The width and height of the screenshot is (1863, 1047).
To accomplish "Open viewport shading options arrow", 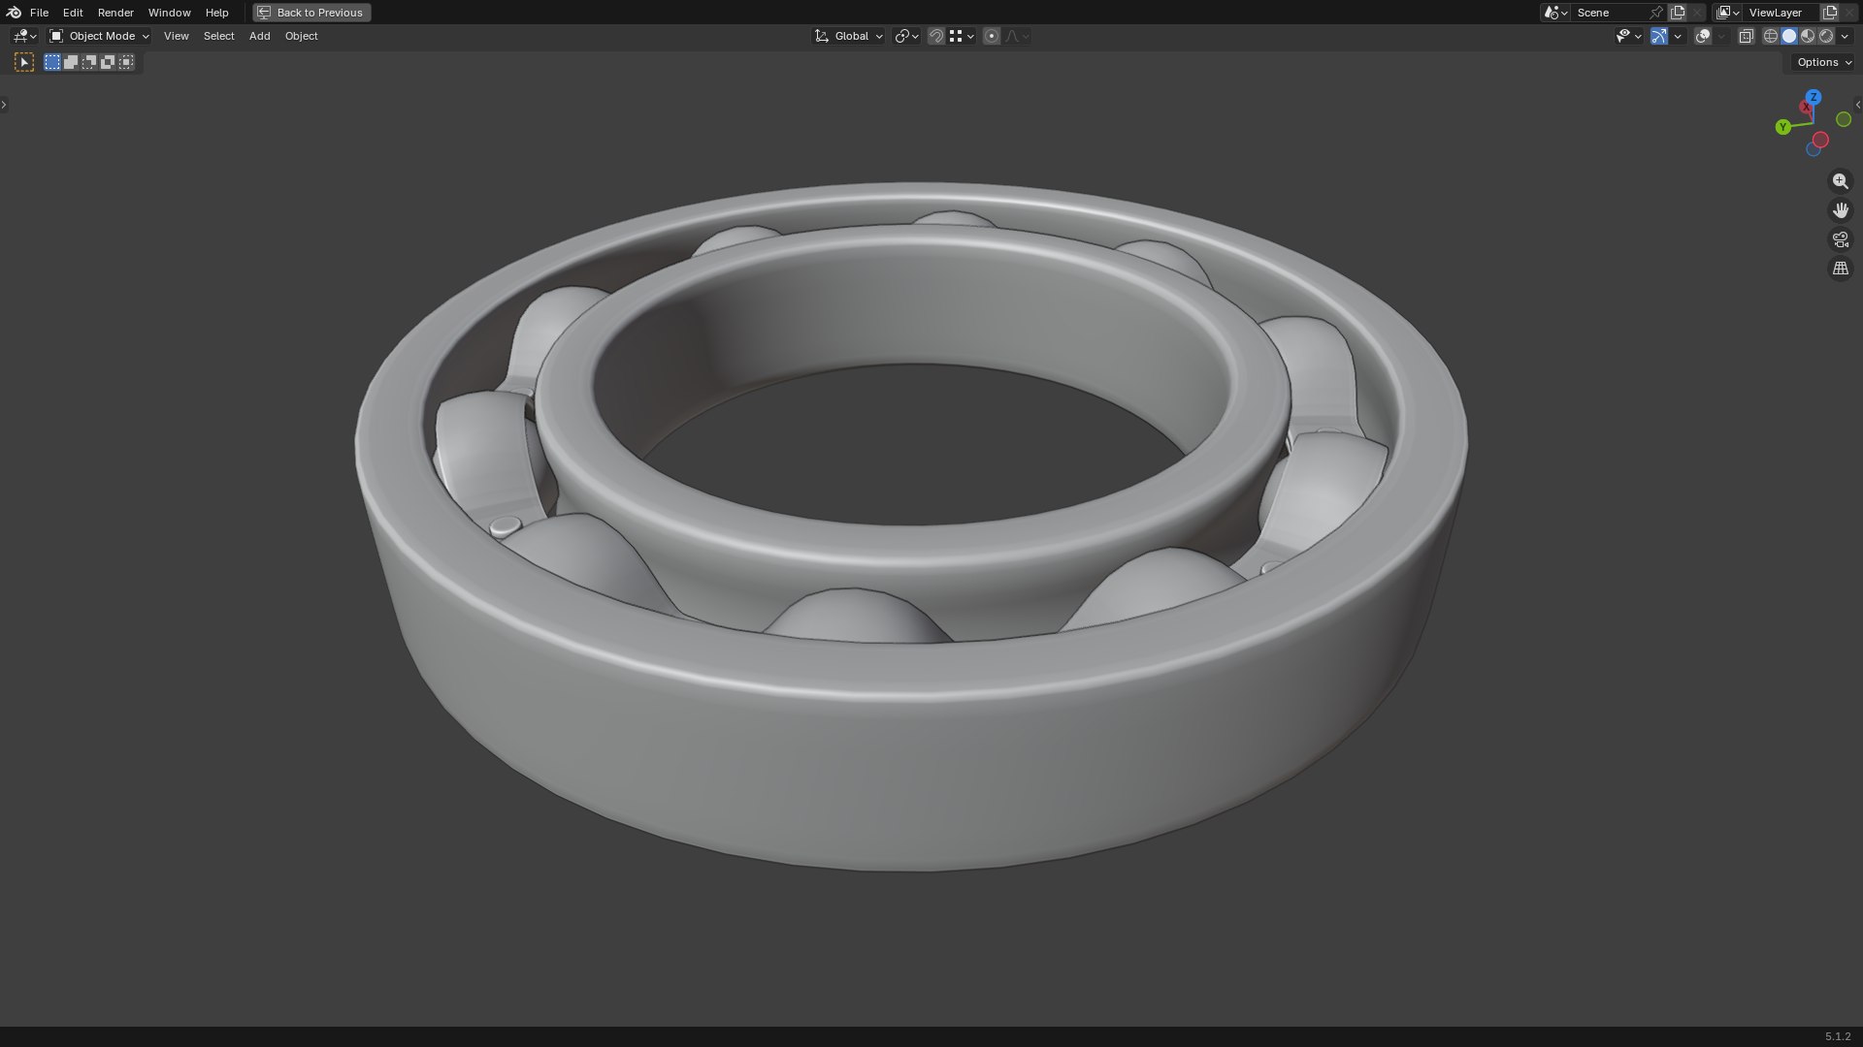I will [1845, 36].
